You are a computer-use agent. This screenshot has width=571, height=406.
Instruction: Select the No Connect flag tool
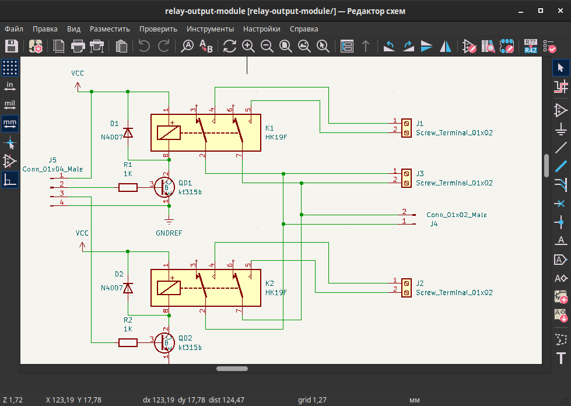click(561, 204)
